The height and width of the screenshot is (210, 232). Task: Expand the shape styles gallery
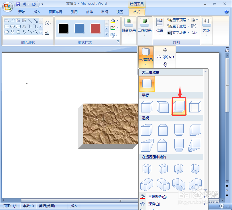coord(107,34)
